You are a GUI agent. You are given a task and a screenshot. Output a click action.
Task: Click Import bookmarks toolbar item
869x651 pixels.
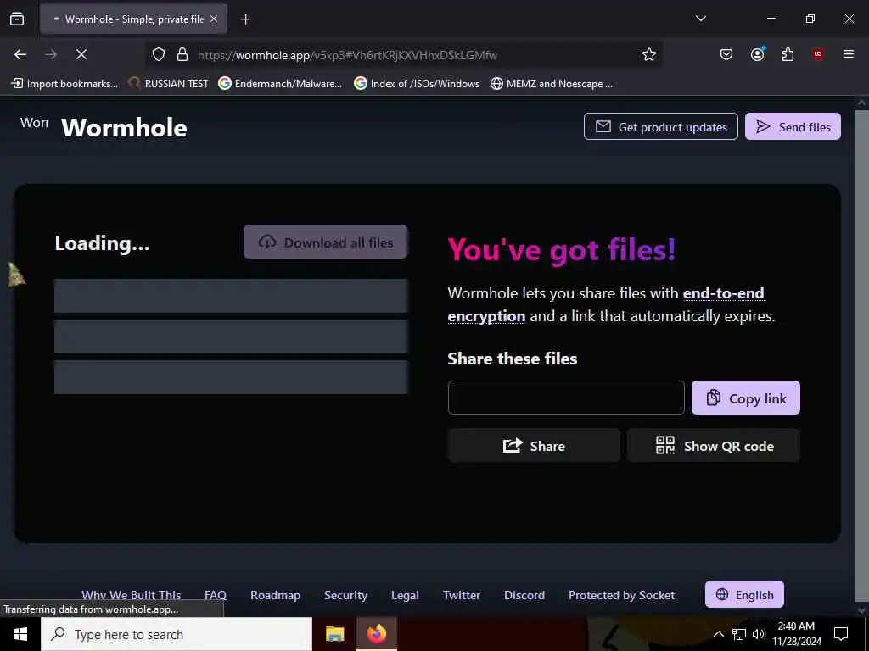(64, 84)
